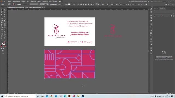175x98 pixels.
Task: Click the Windows Start button
Action: point(2,96)
